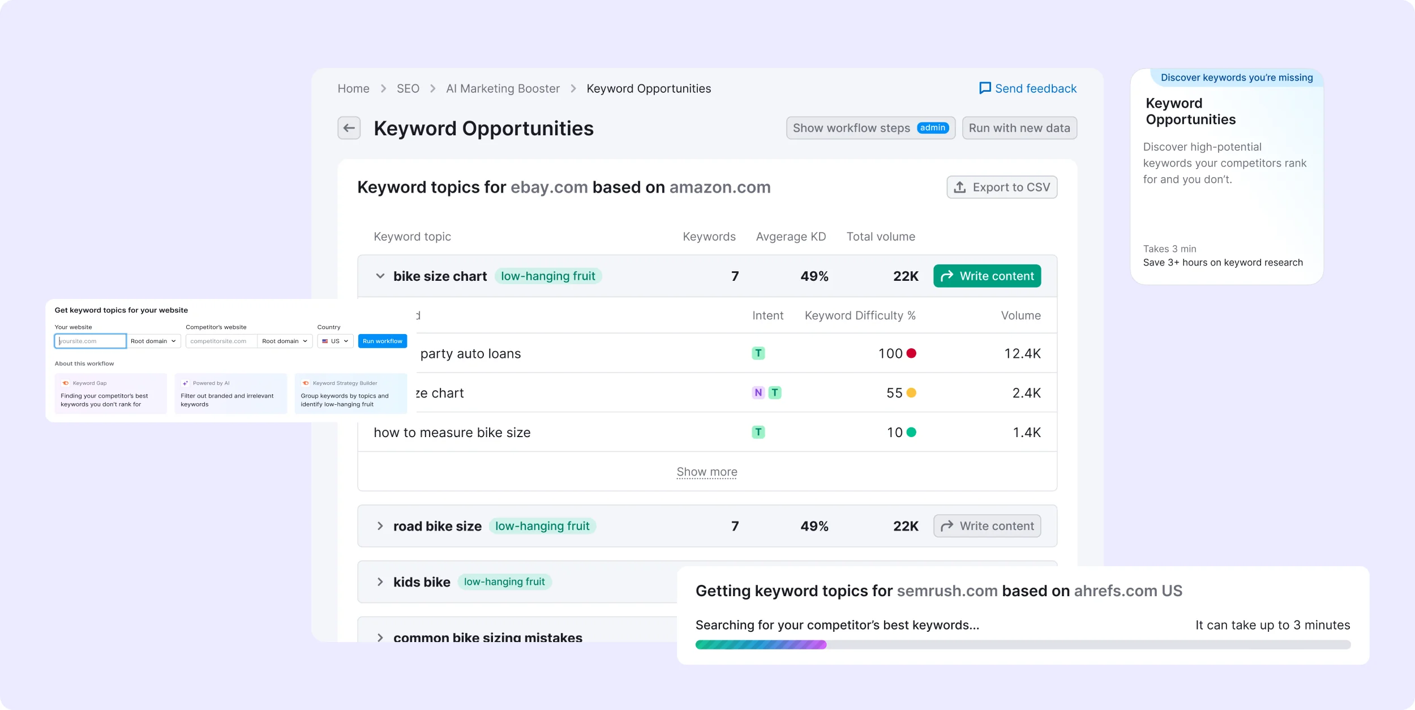Click the T intent badge for how to measure bike size
The width and height of the screenshot is (1415, 710).
[x=758, y=432]
